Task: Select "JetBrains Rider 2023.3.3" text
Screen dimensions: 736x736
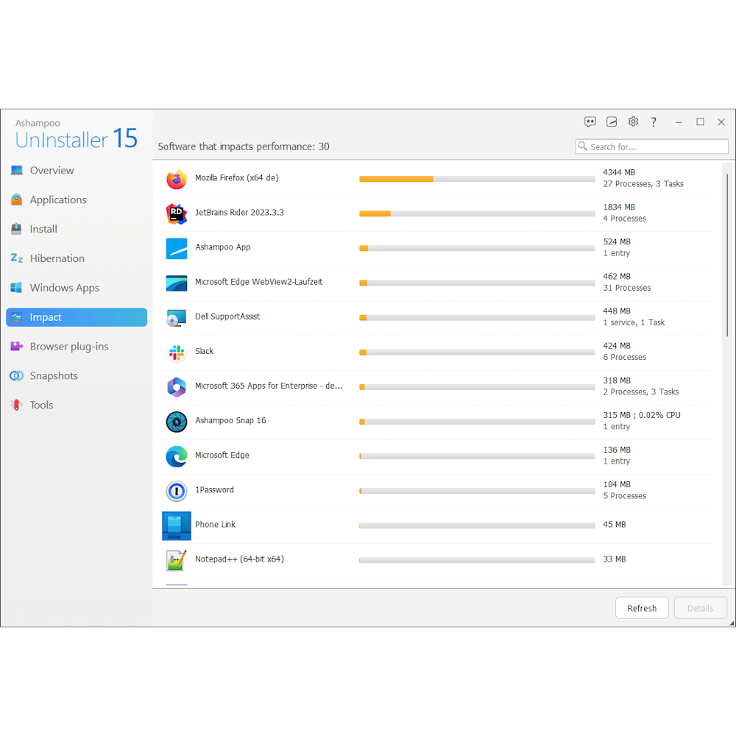Action: (239, 213)
